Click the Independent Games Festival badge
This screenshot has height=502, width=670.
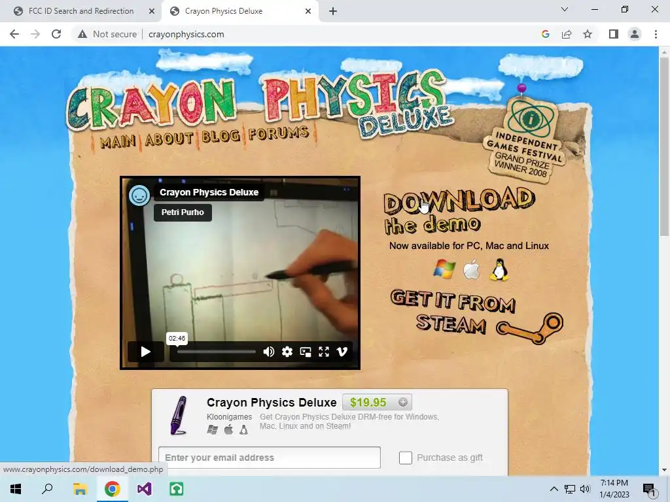click(525, 141)
